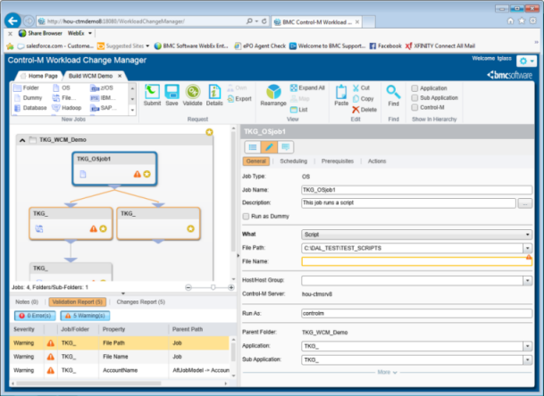Open the Facebook bookmark

(386, 45)
